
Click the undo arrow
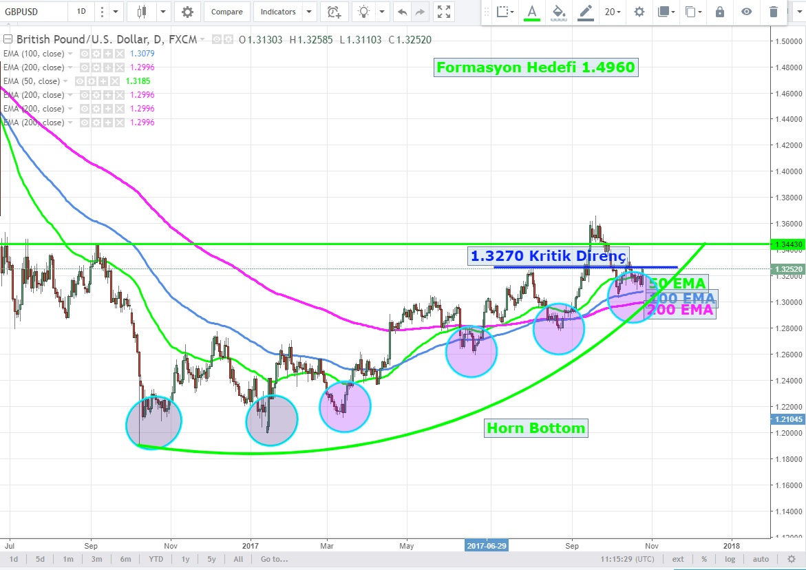click(x=402, y=12)
